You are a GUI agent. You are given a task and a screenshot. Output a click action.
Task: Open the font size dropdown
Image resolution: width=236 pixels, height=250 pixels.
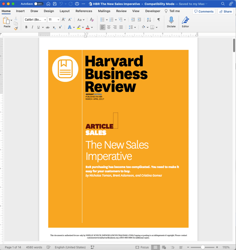58,20
